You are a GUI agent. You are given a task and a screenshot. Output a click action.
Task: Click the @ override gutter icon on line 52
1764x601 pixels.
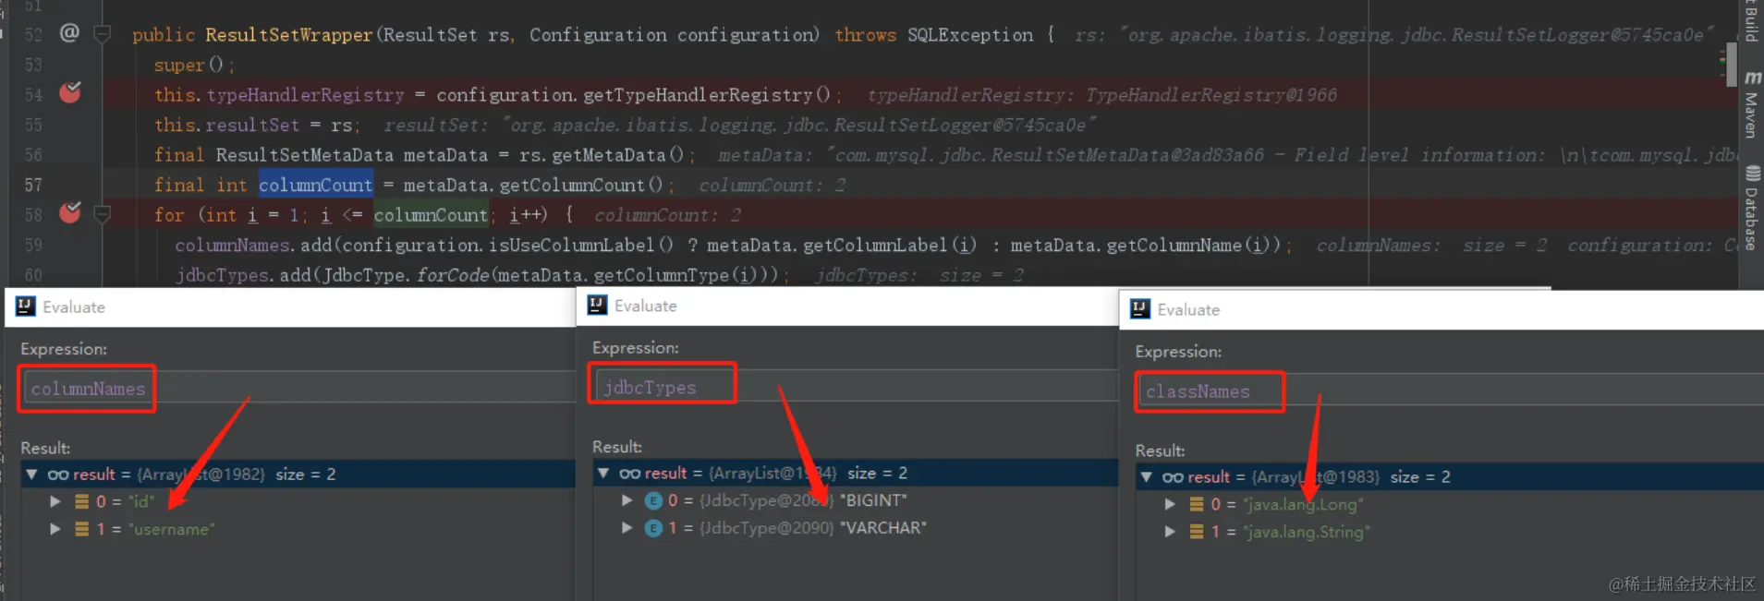point(69,33)
